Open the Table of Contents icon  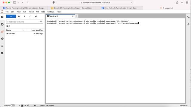2,46
